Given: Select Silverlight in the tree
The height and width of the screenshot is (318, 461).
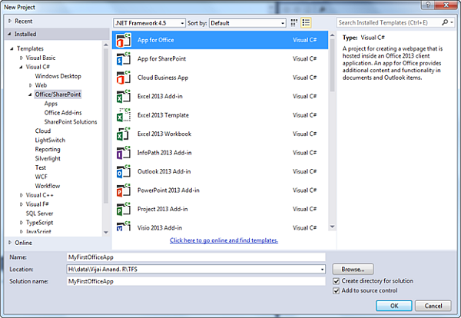Looking at the screenshot, I should pos(48,159).
